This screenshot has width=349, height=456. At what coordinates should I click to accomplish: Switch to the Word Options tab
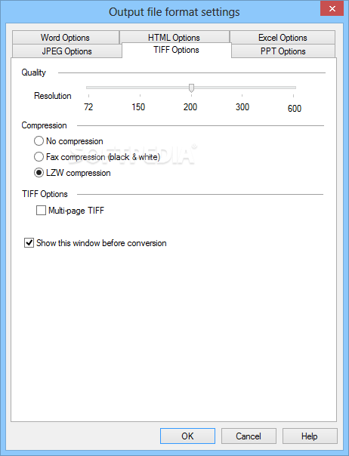click(x=66, y=38)
